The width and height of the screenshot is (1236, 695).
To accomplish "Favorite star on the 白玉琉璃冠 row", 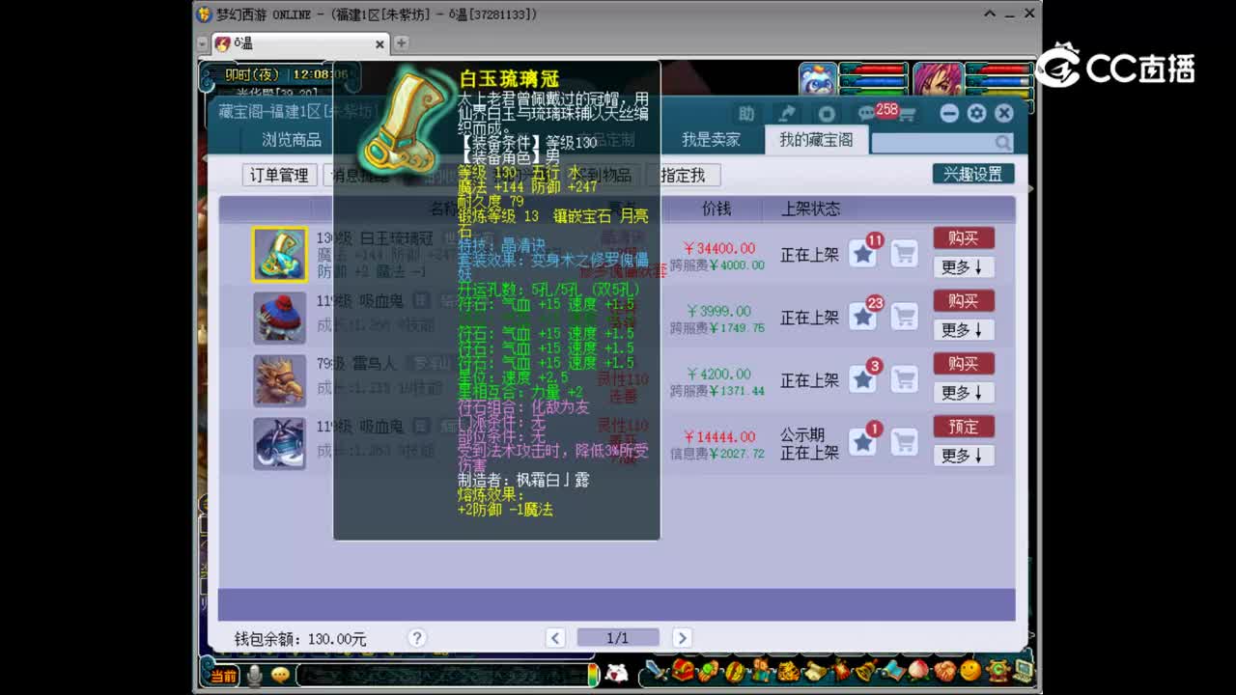I will click(x=862, y=255).
